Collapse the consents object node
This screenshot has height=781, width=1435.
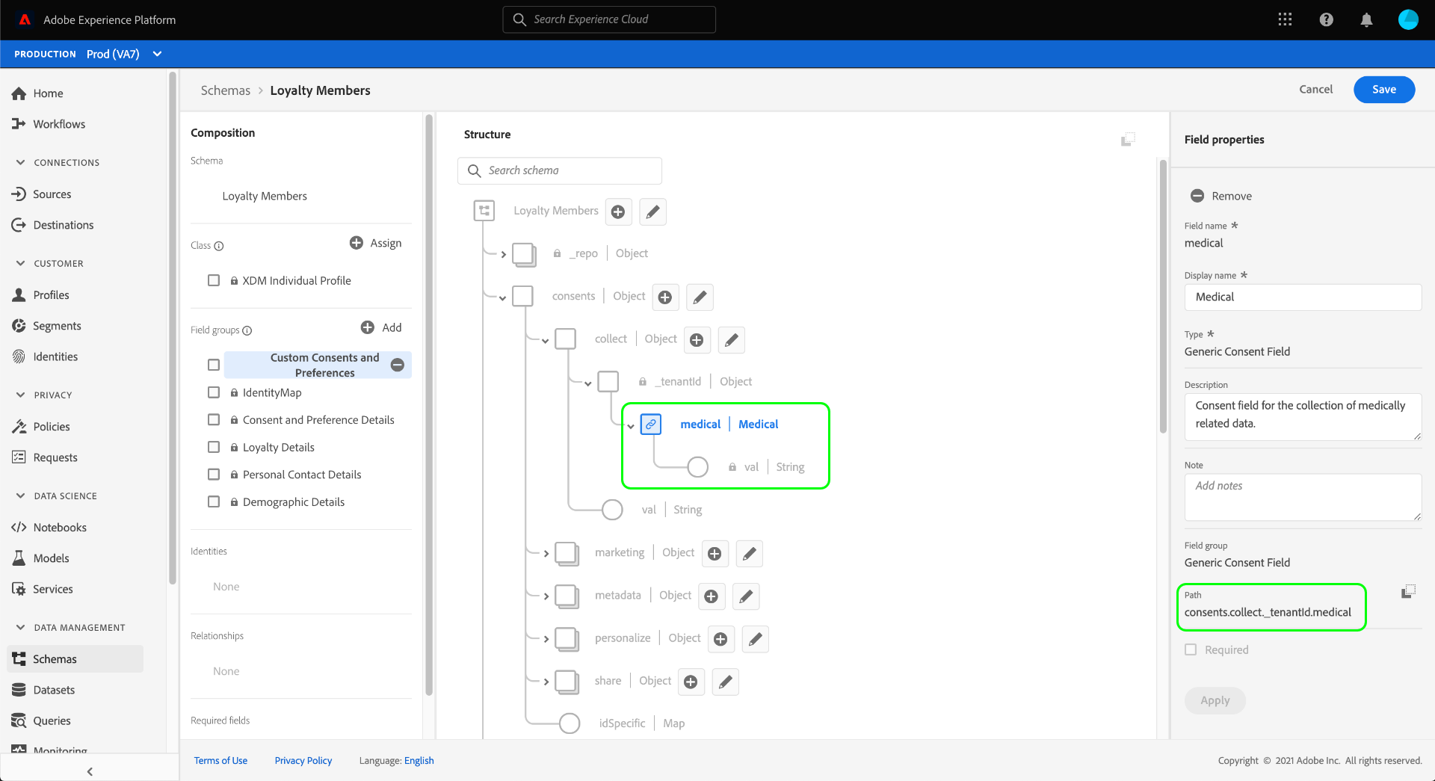tap(503, 298)
